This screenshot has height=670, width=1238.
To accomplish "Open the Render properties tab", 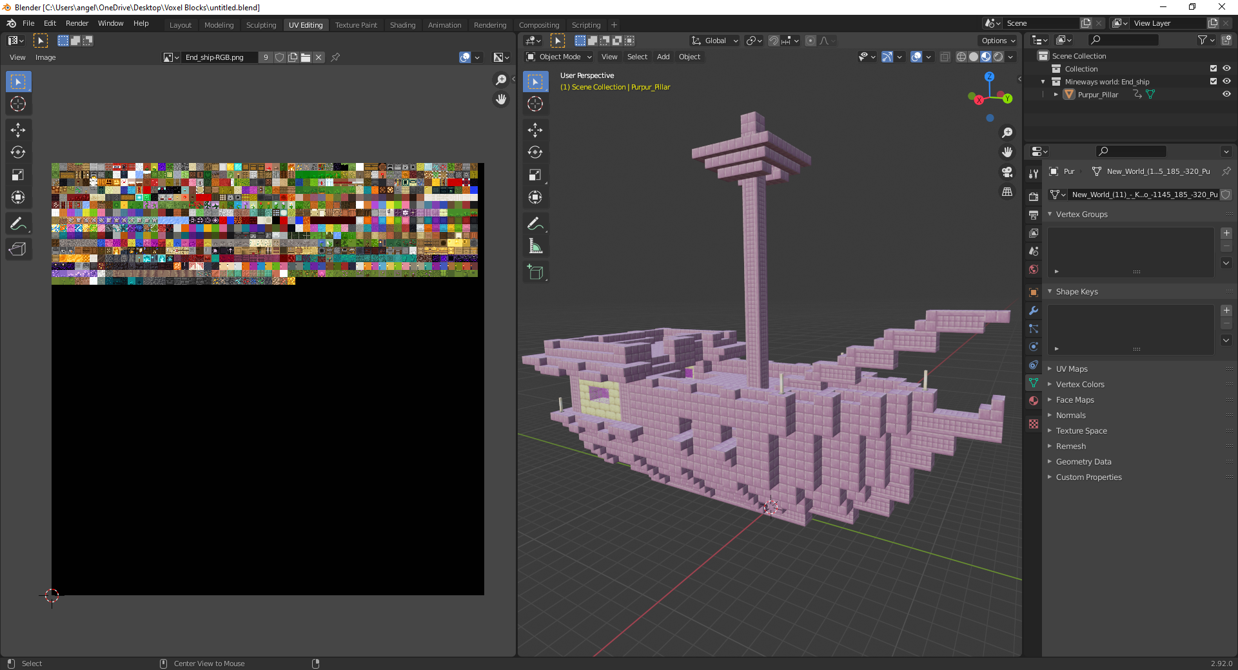I will coord(1034,196).
